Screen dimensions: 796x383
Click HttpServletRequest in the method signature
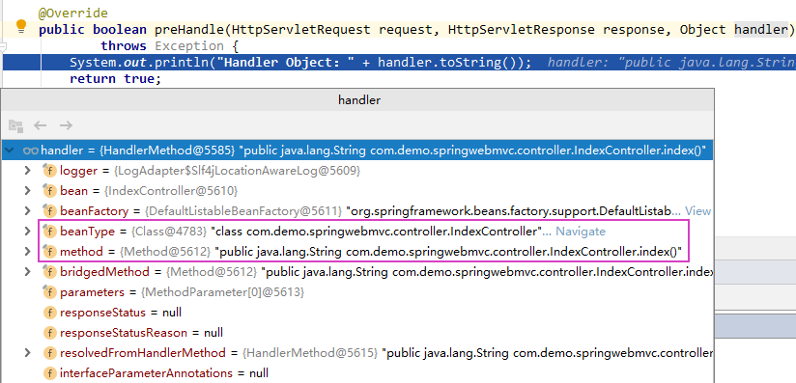301,29
